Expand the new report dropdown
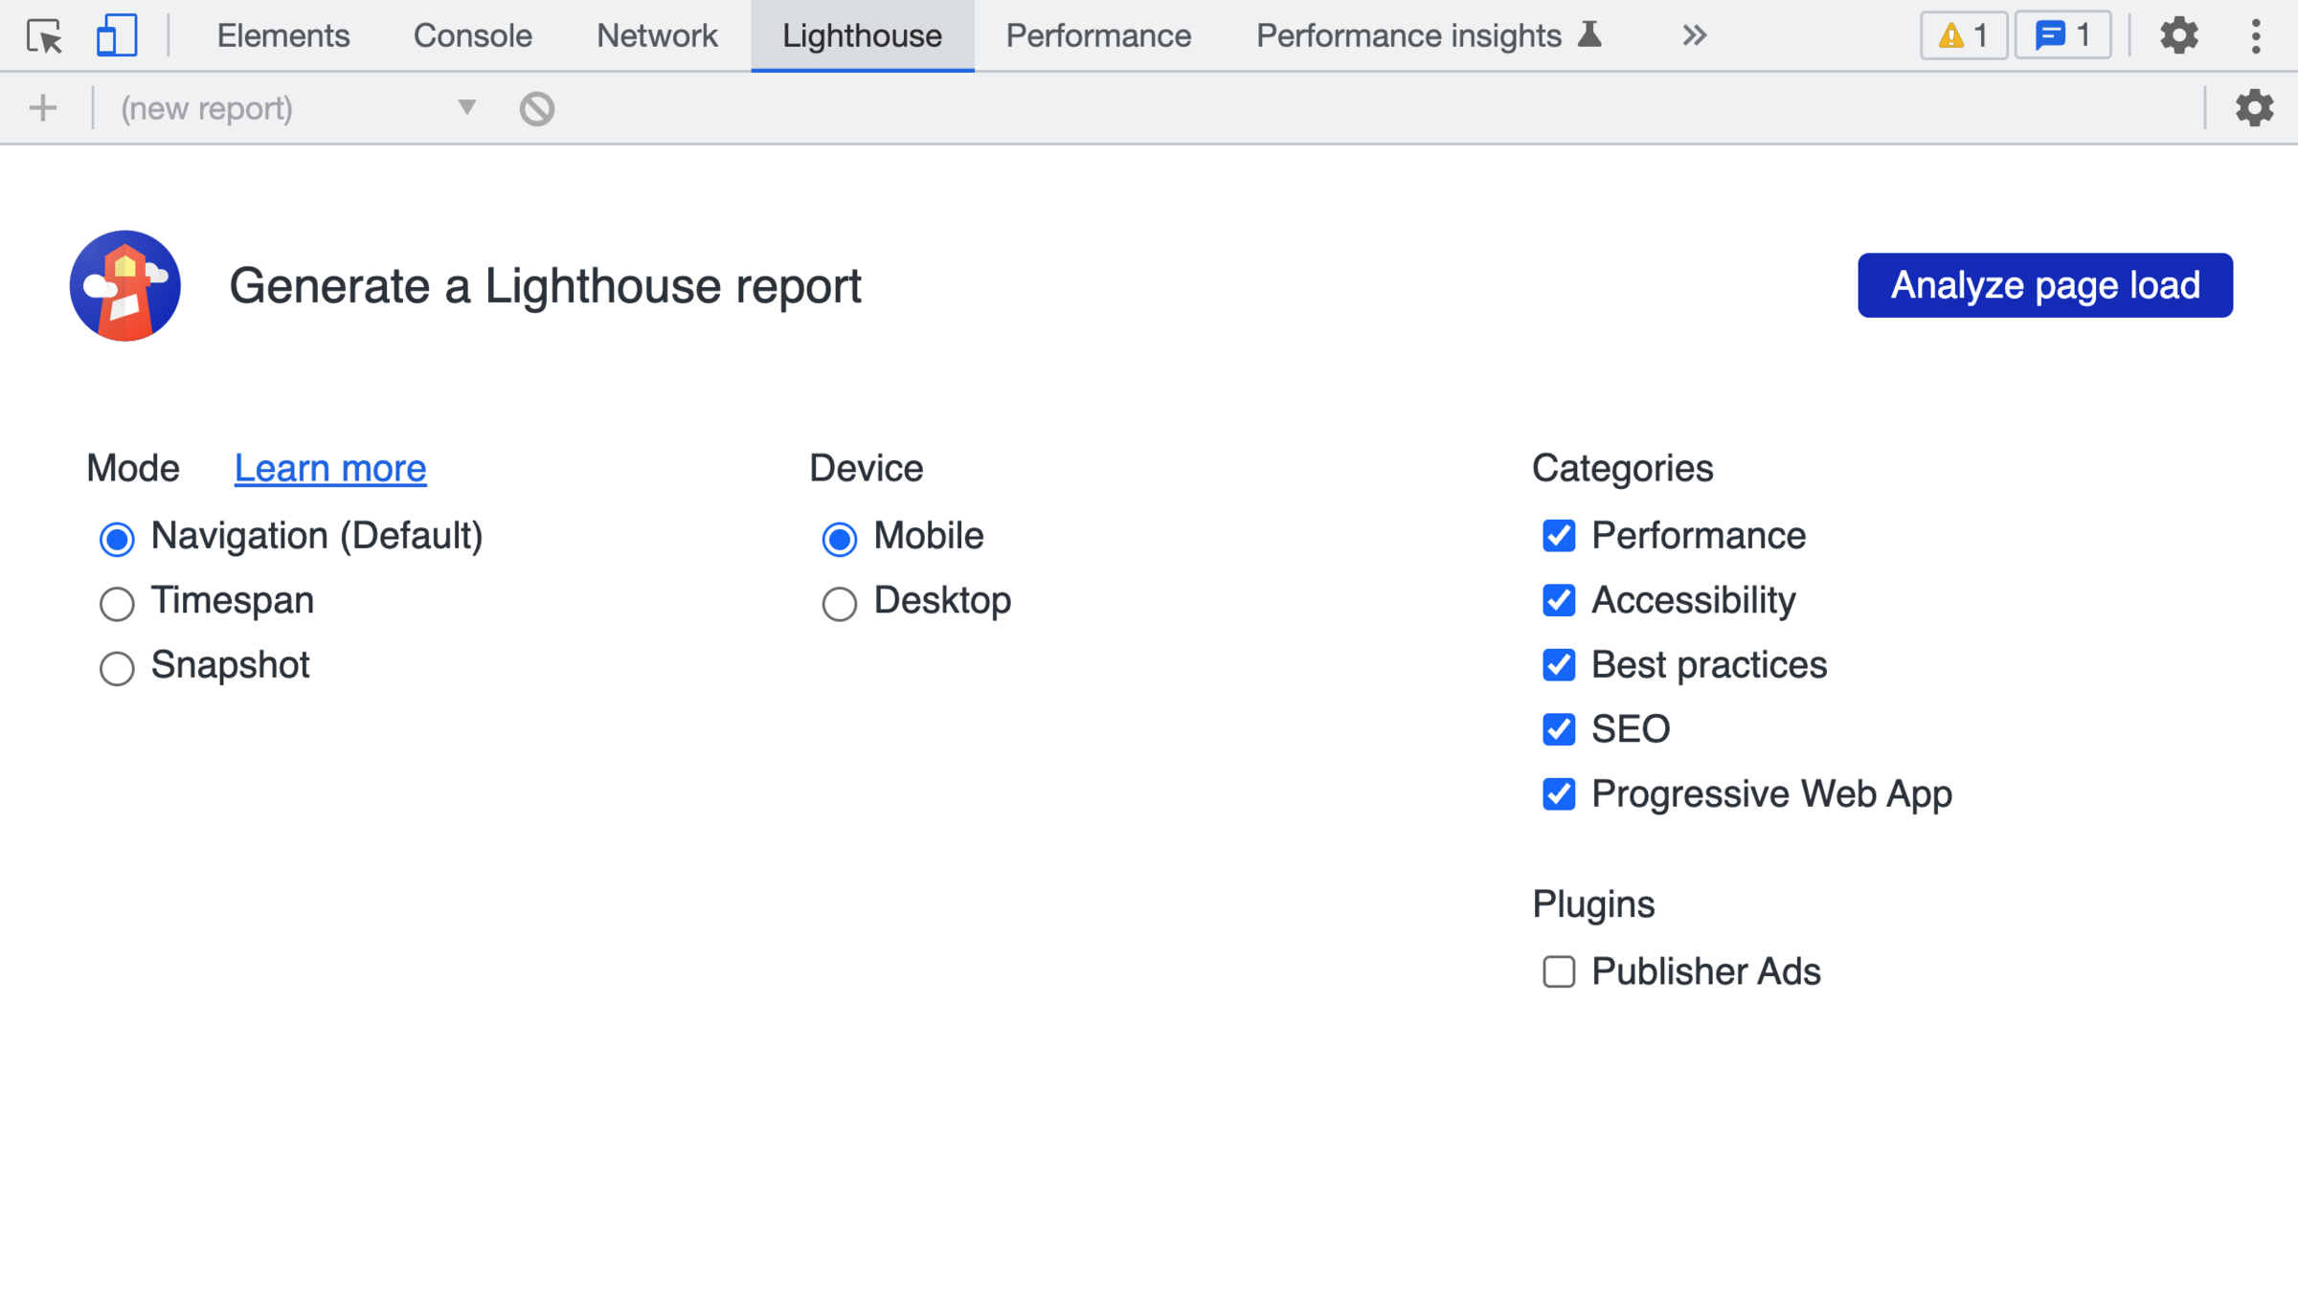The width and height of the screenshot is (2298, 1292). (x=466, y=107)
